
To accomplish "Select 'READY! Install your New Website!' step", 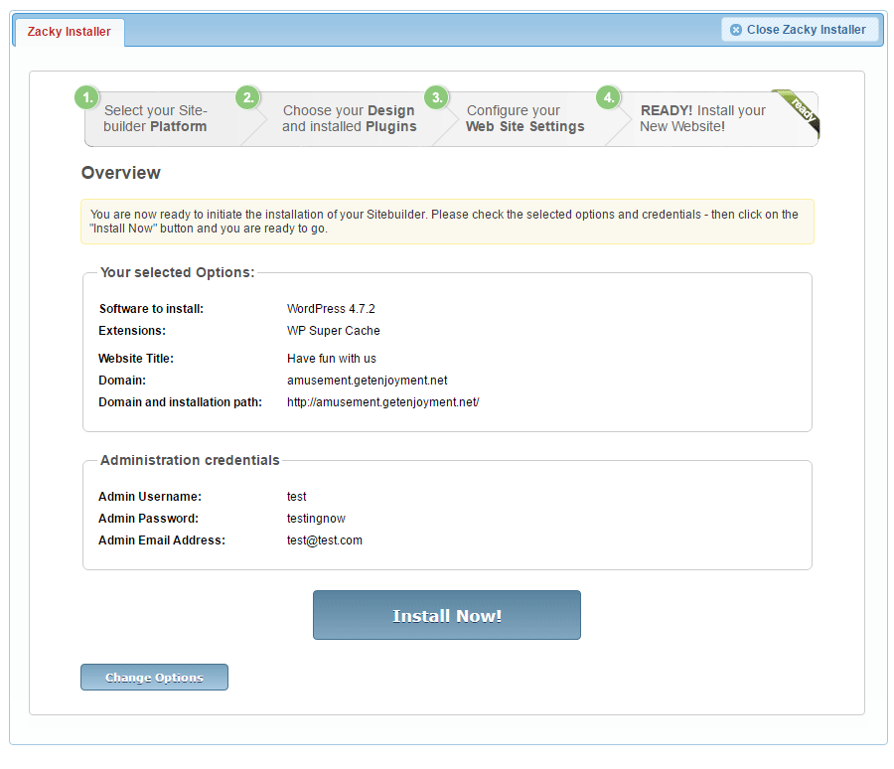I will click(x=702, y=119).
